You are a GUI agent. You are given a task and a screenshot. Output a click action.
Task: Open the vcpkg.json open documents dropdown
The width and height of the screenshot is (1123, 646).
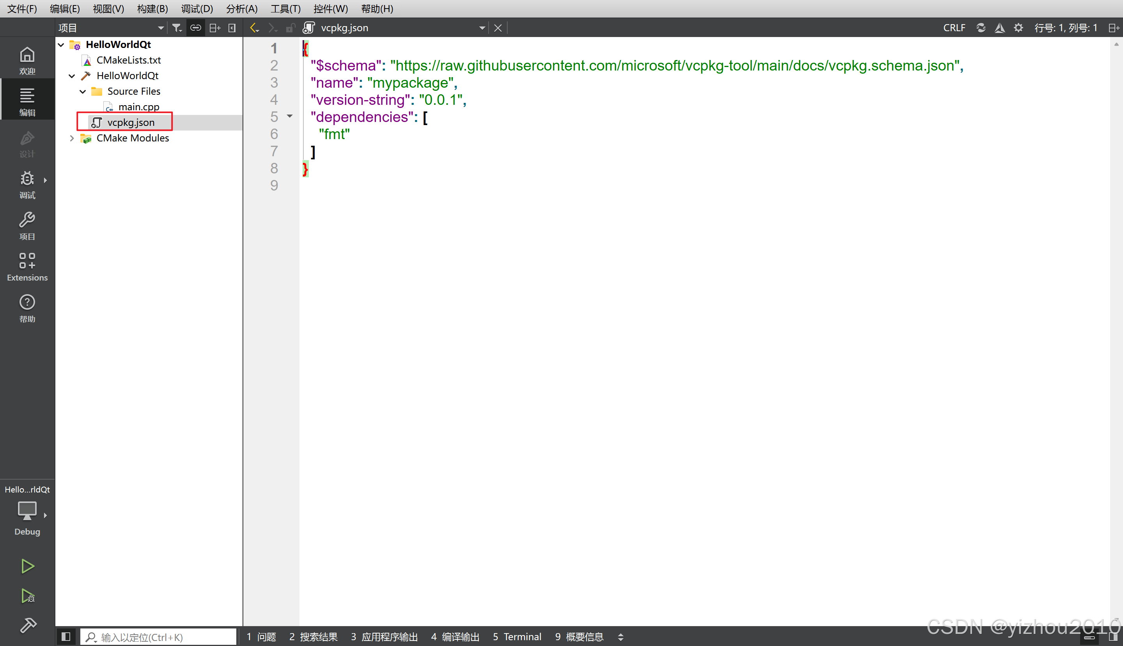[482, 28]
